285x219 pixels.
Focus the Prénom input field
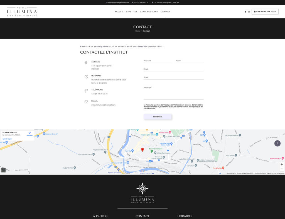pyautogui.click(x=158, y=61)
